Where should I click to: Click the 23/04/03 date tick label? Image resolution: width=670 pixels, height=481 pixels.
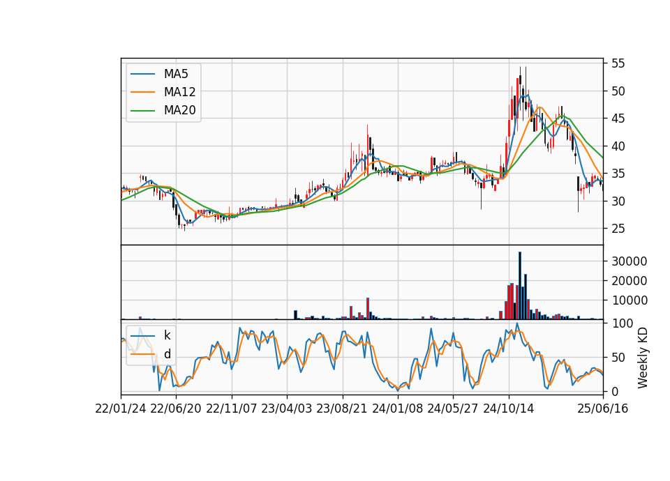287,409
